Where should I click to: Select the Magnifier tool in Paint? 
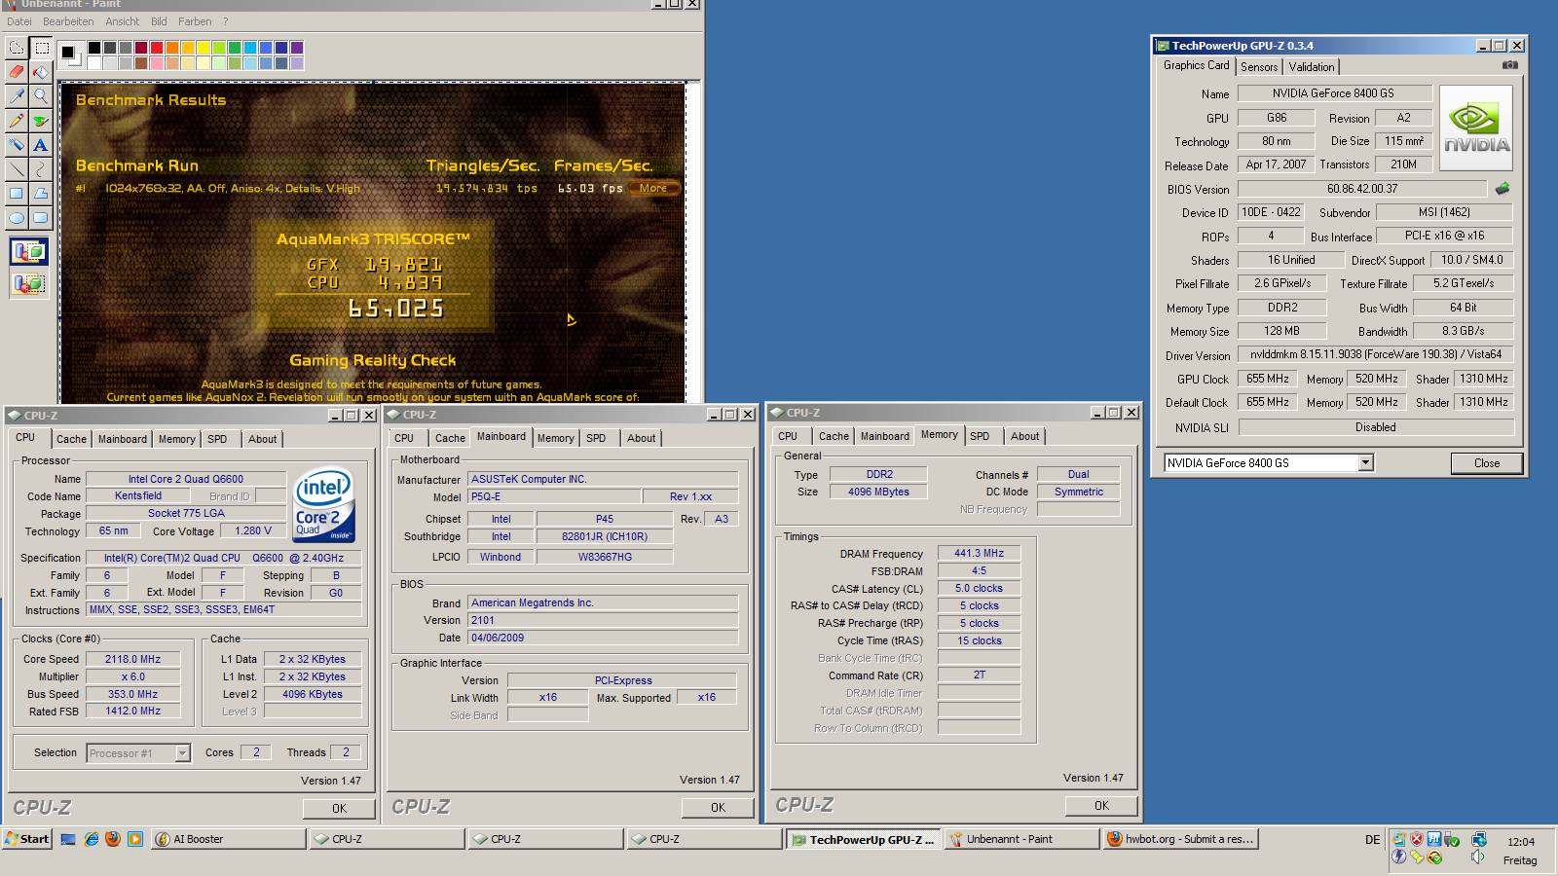pyautogui.click(x=41, y=96)
